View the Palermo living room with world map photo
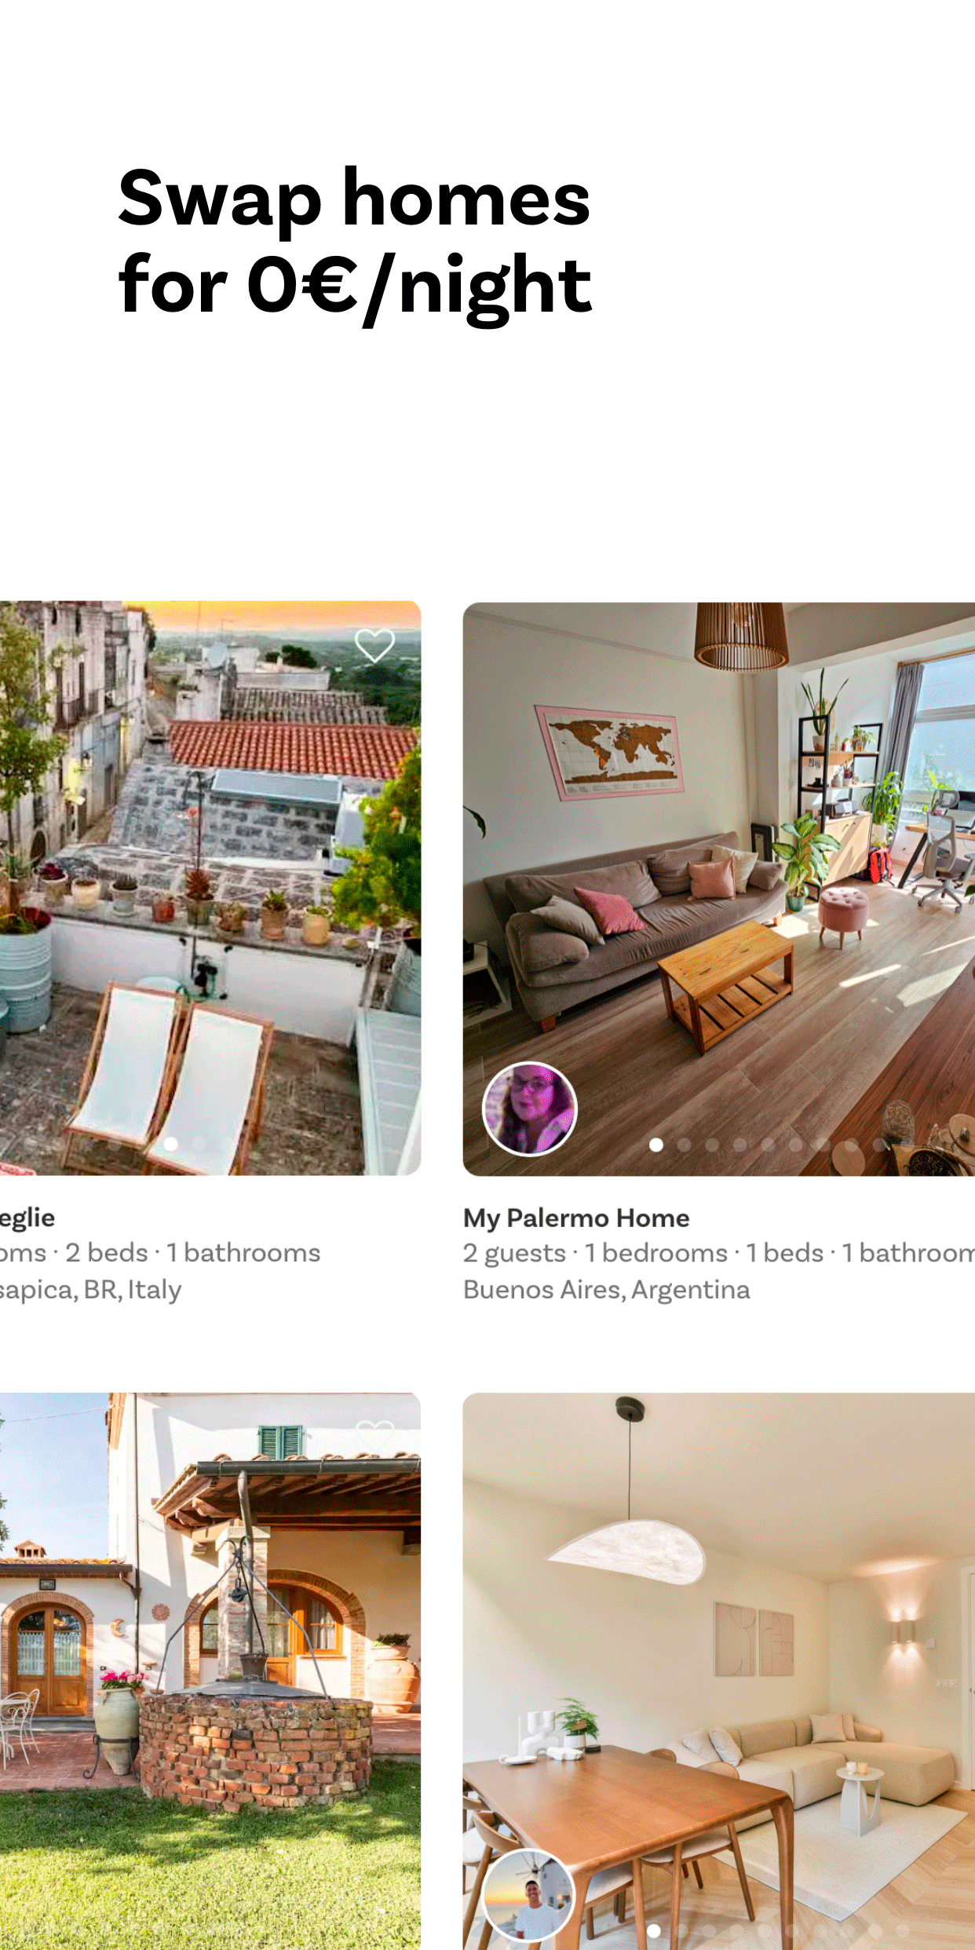Screen dimensions: 975x1950 click(719, 889)
